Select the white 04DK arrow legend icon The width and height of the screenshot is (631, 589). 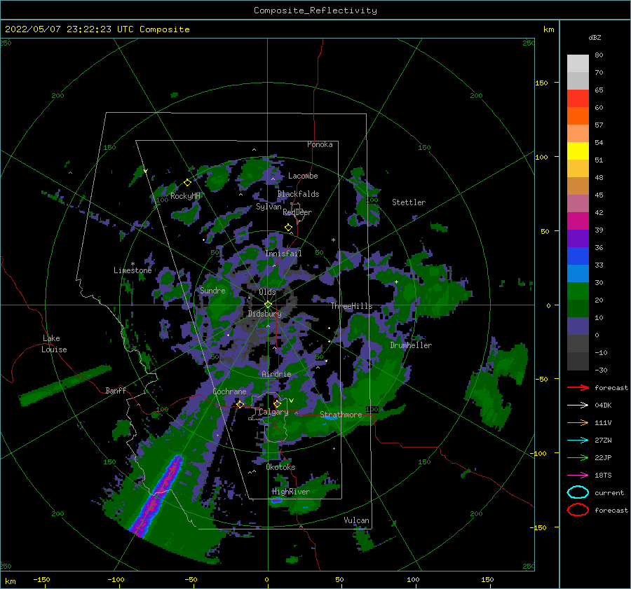(578, 406)
